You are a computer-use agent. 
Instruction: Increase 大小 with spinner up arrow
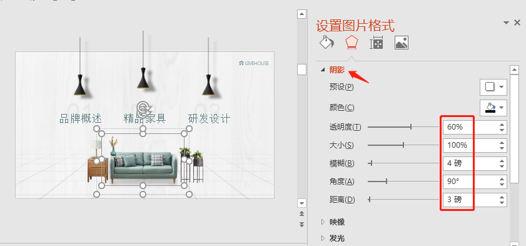[502, 143]
